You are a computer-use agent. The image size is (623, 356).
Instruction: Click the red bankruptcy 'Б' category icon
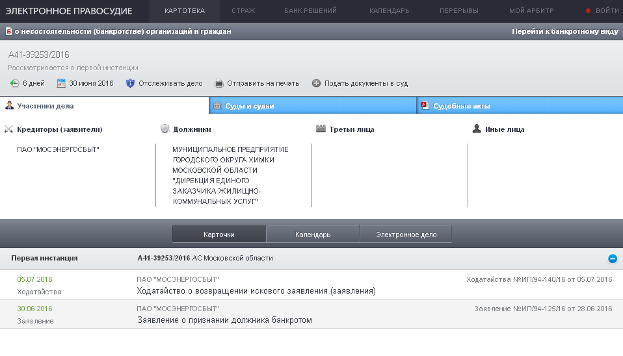[8, 31]
